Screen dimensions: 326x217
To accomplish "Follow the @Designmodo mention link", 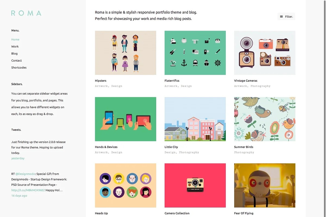I will click(26, 174).
